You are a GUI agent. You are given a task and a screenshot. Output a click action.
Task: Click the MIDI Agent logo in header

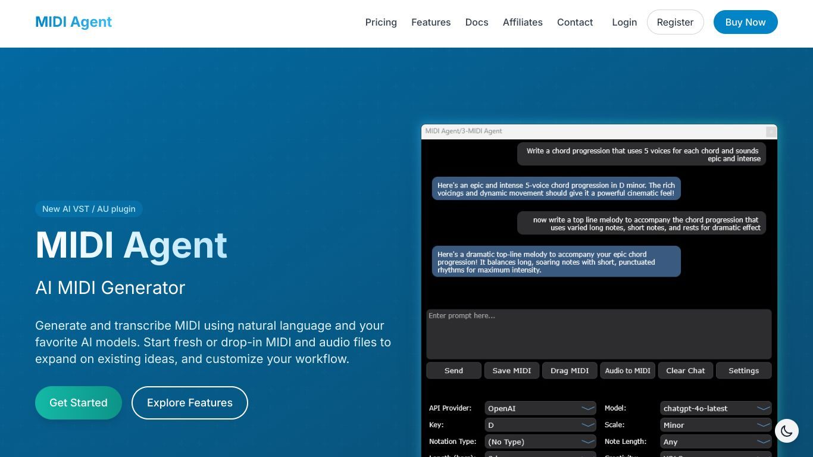[x=74, y=22]
